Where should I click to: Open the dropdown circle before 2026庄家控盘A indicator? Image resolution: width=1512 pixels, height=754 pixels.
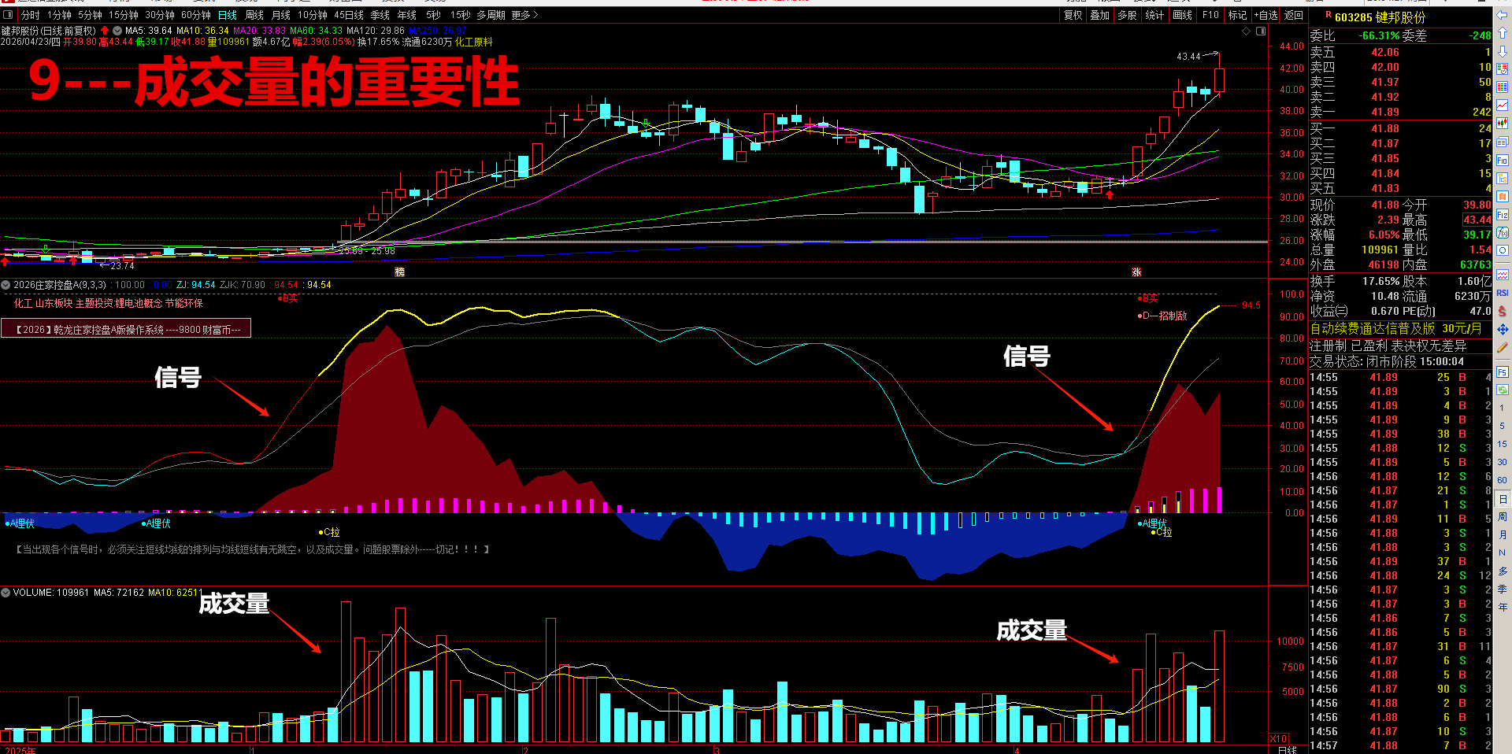(x=6, y=285)
